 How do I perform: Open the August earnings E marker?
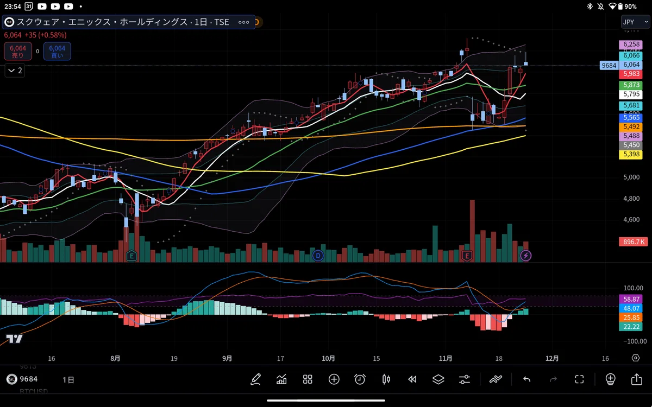(x=131, y=256)
